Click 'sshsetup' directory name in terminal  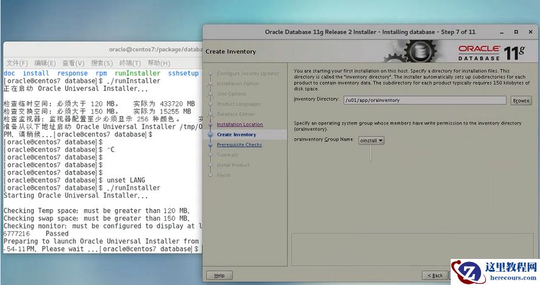[183, 73]
